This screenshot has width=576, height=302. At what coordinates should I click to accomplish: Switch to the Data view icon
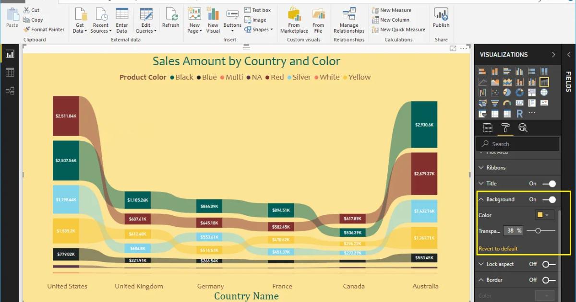tap(10, 72)
